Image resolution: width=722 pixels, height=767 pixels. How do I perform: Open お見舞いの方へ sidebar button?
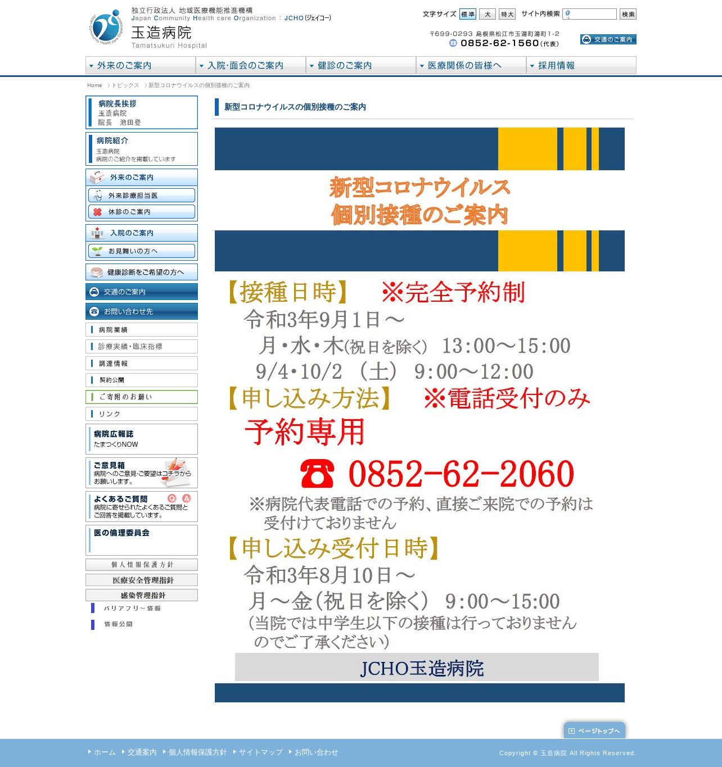point(142,251)
